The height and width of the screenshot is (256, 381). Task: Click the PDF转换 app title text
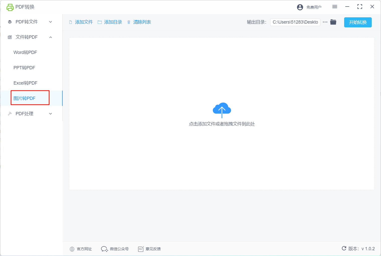click(25, 7)
